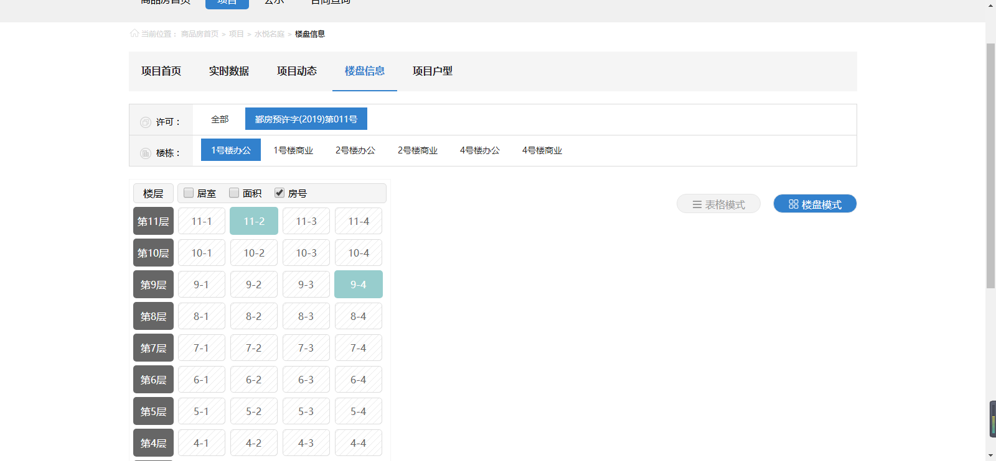Select the 楼盘信息 tab
Viewport: 996px width, 461px height.
[365, 71]
